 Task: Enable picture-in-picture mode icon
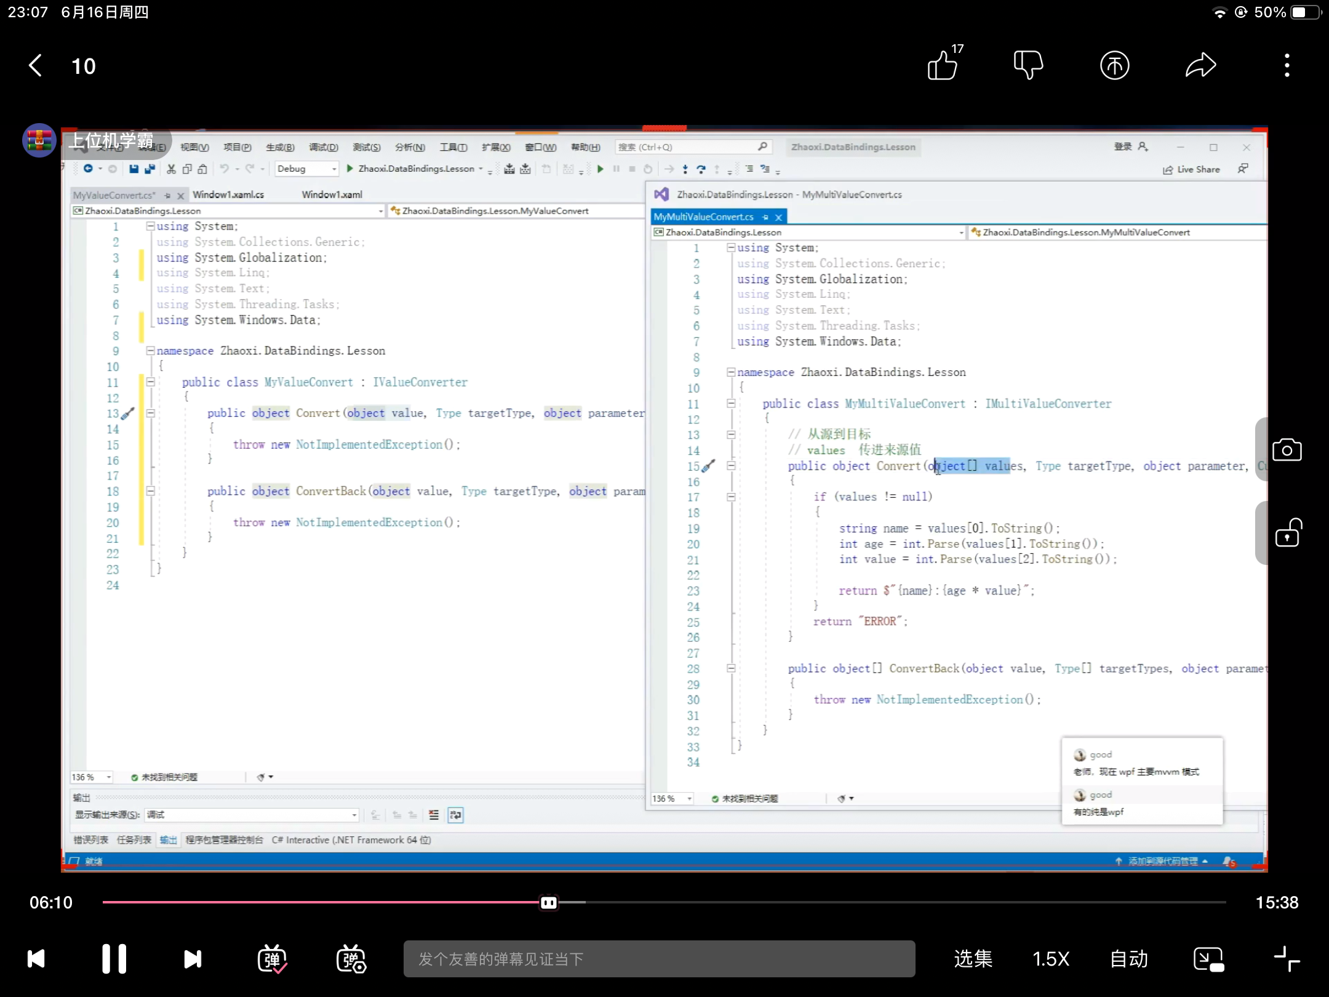pyautogui.click(x=1208, y=959)
